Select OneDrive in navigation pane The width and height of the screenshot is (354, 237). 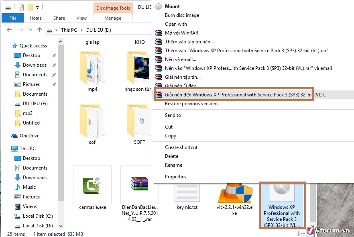point(29,135)
